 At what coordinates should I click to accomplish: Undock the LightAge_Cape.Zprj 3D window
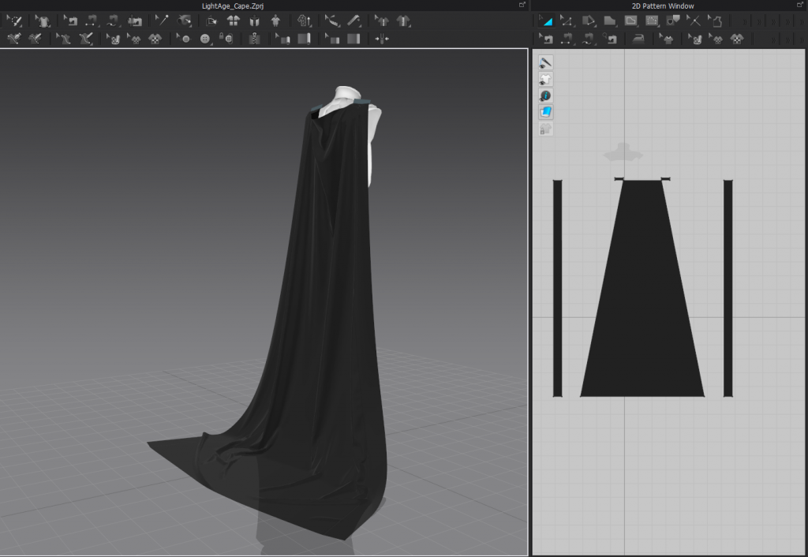[x=522, y=5]
